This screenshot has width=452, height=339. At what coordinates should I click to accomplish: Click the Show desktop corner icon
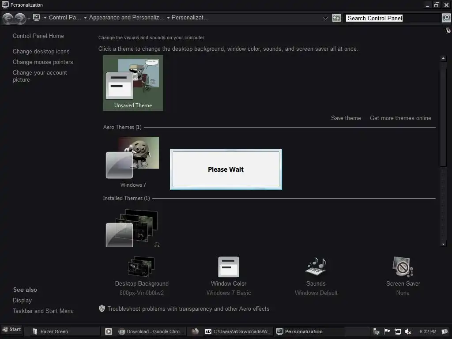tap(445, 331)
